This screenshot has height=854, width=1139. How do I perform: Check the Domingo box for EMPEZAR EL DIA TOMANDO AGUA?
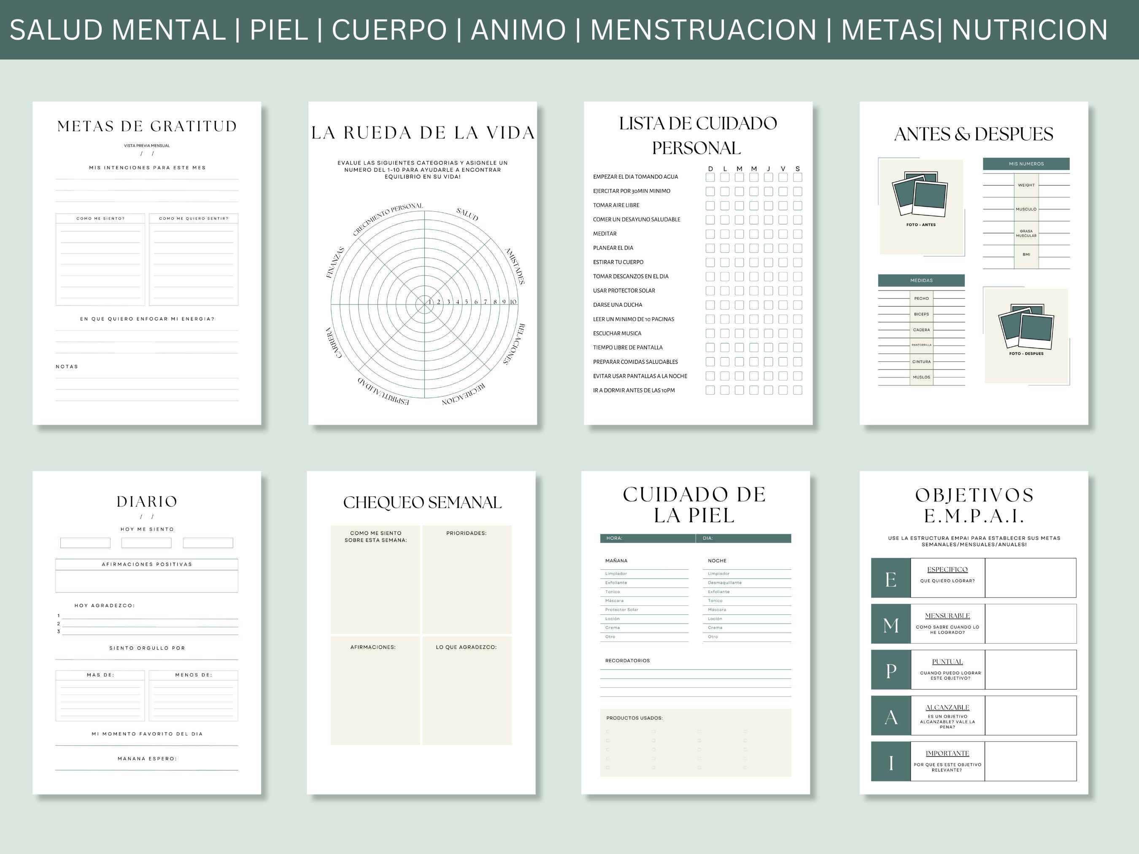click(x=710, y=178)
